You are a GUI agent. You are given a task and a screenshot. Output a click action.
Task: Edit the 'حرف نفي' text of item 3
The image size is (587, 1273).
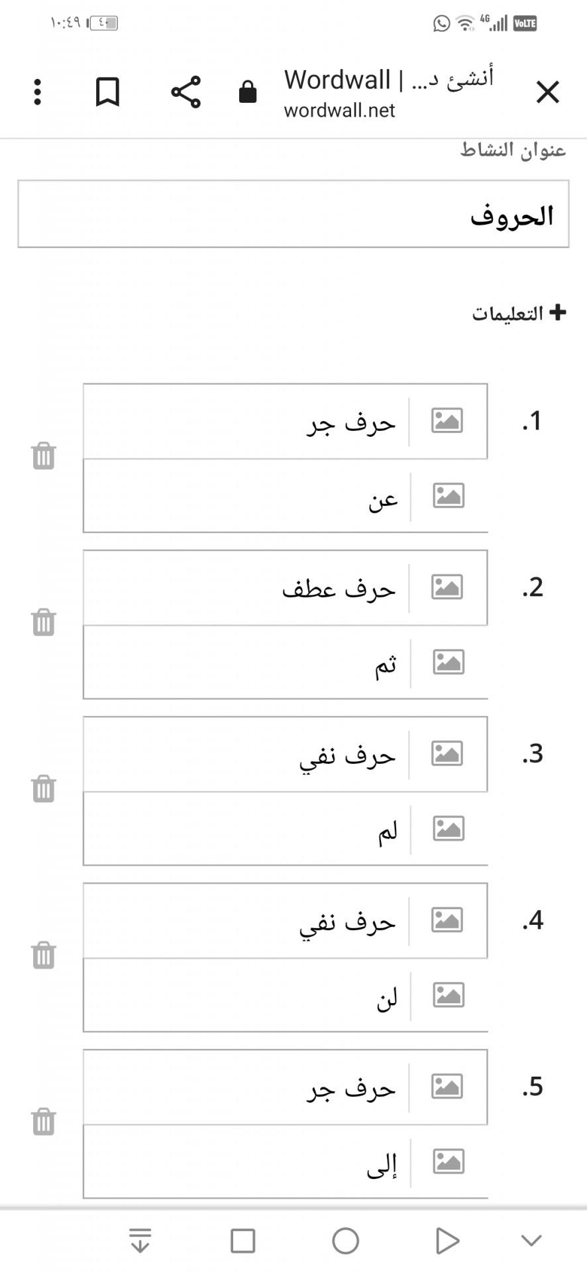point(245,755)
